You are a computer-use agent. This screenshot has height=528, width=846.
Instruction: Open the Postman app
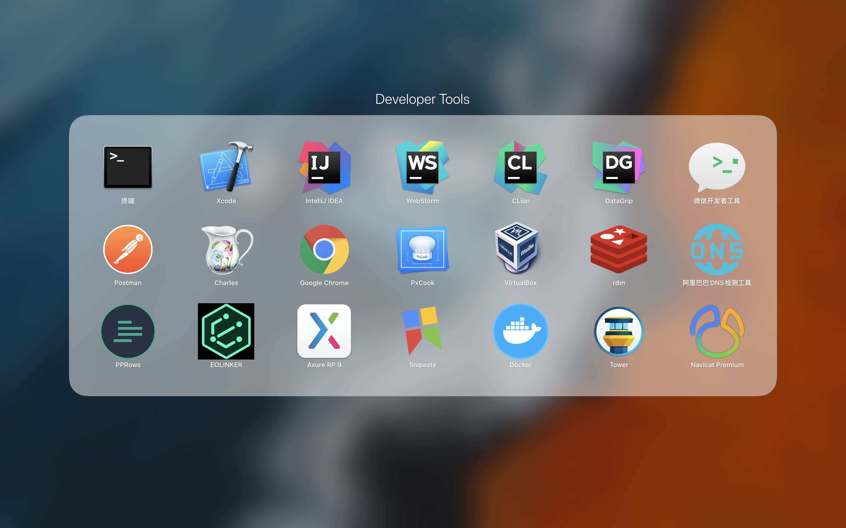point(128,249)
